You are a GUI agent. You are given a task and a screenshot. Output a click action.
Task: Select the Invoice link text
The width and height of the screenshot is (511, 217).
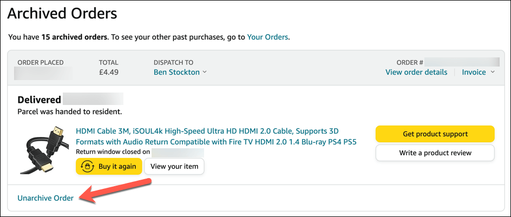tap(474, 72)
